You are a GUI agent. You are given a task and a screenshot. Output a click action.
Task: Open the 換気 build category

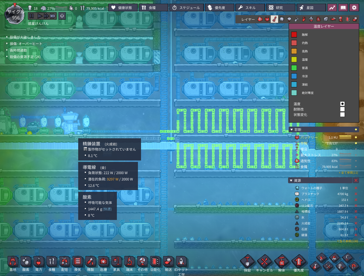[x=78, y=261]
